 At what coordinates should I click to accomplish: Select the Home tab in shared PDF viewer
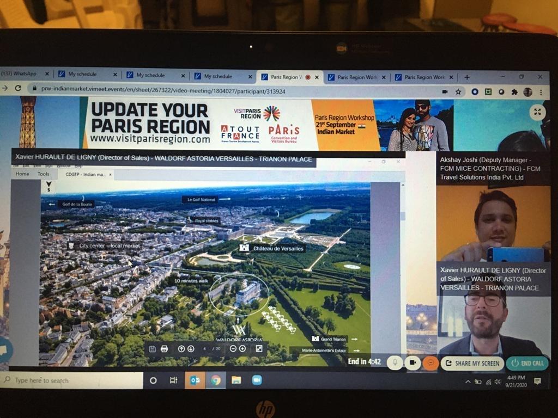tap(22, 174)
